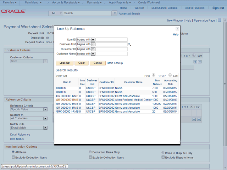Open the GR-0000009-RMB item link

67,100
